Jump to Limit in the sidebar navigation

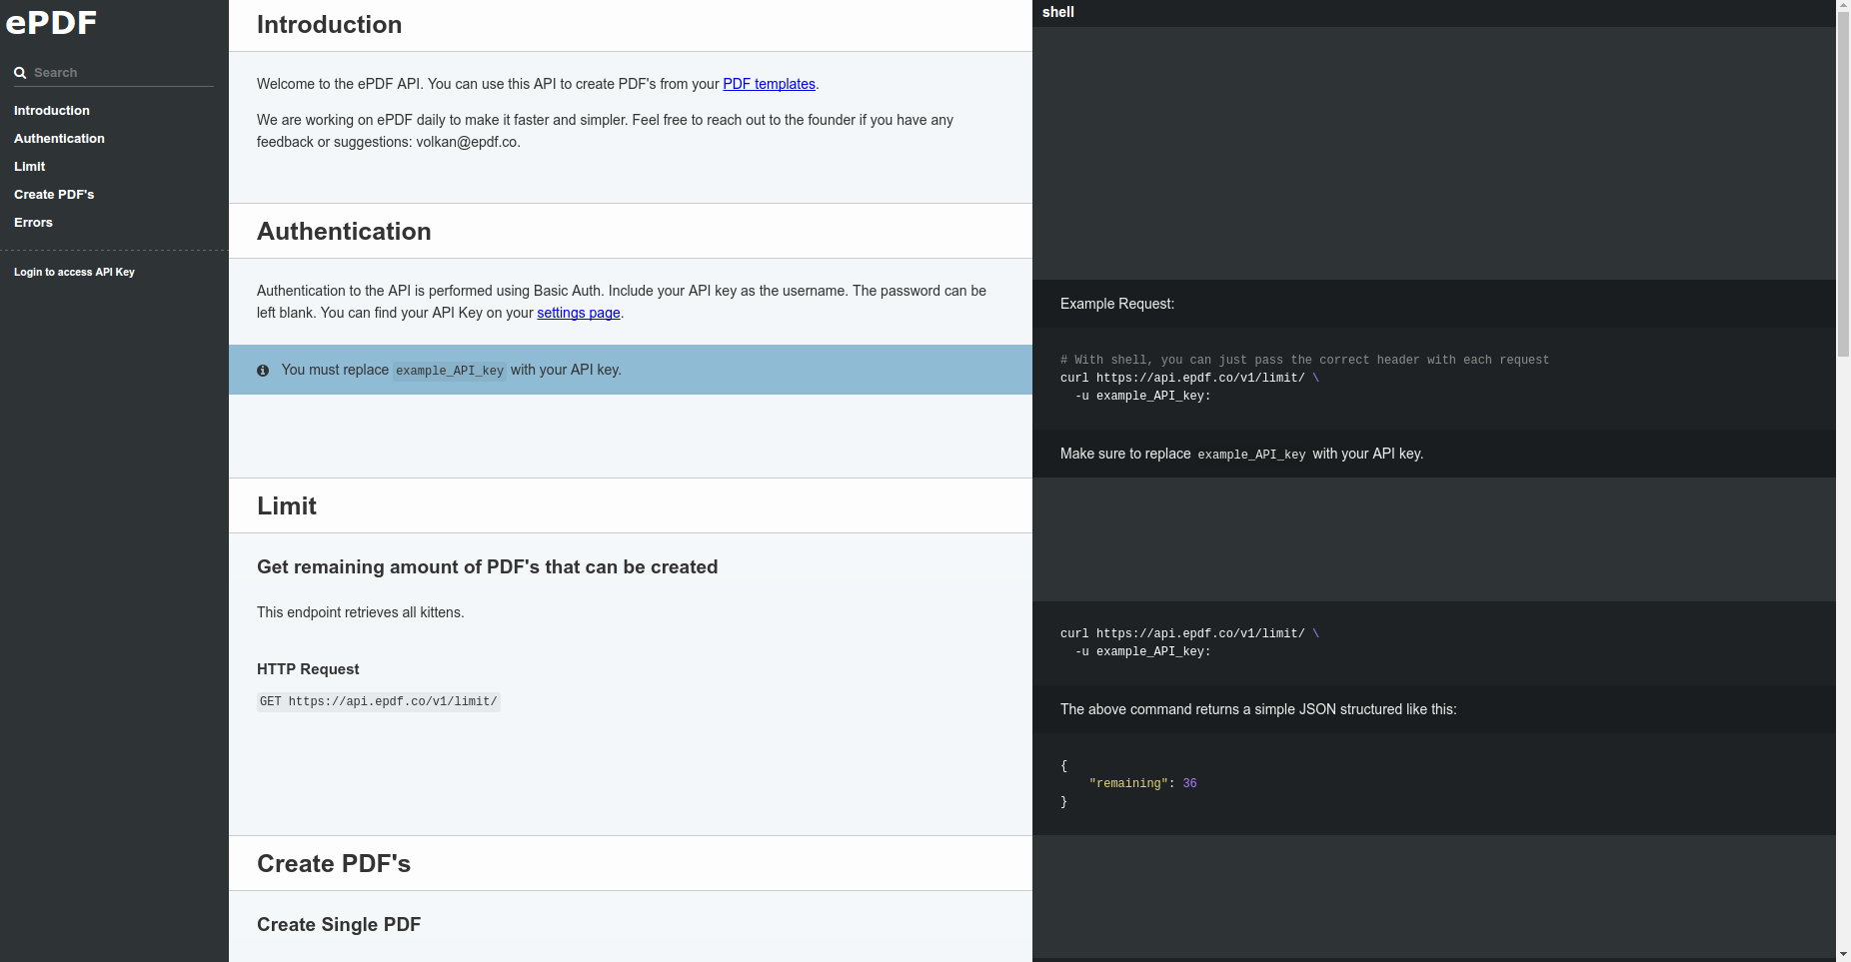pyautogui.click(x=30, y=167)
